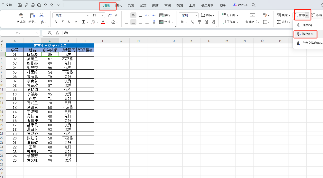Switch to the Data (数据) tab
The height and width of the screenshot is (178, 323).
click(x=155, y=5)
